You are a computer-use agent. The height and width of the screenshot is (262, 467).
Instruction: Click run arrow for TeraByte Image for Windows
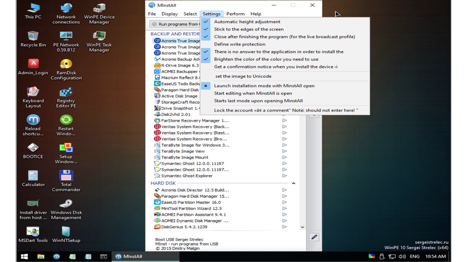[285, 145]
